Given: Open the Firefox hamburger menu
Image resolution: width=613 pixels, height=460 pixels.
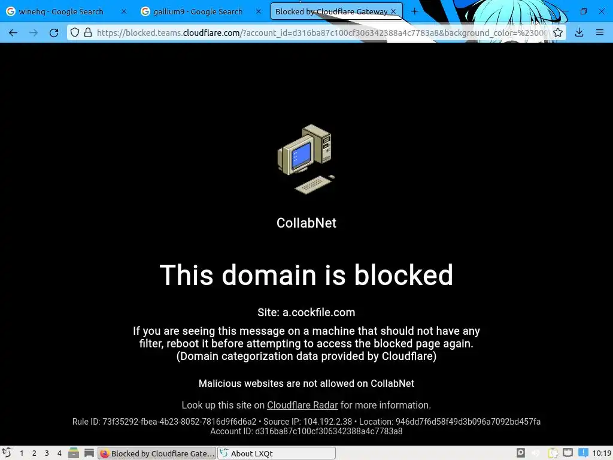Looking at the screenshot, I should (x=600, y=33).
